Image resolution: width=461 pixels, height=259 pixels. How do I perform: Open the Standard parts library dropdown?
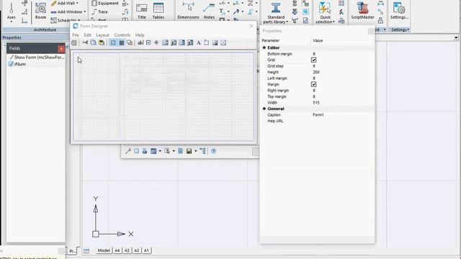[287, 22]
